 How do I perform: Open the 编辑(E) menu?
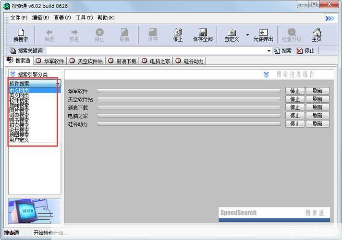click(40, 18)
